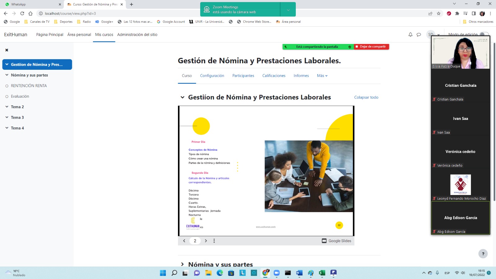Viewport: 496px width, 279px height.
Task: Open the notifications bell icon
Action: [410, 35]
